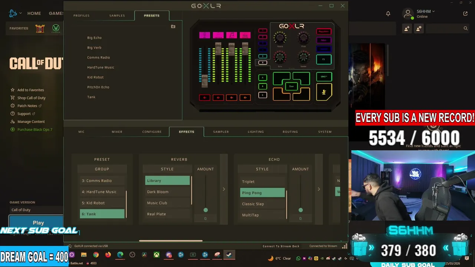
Task: Open the Lighting tab
Action: pyautogui.click(x=256, y=132)
